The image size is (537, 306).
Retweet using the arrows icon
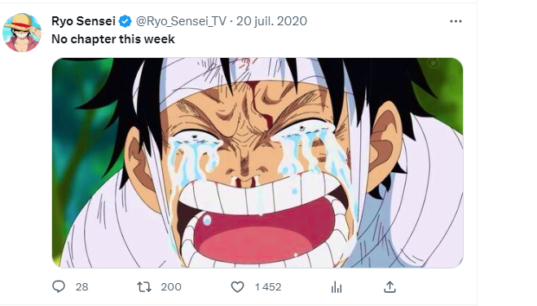tap(144, 286)
